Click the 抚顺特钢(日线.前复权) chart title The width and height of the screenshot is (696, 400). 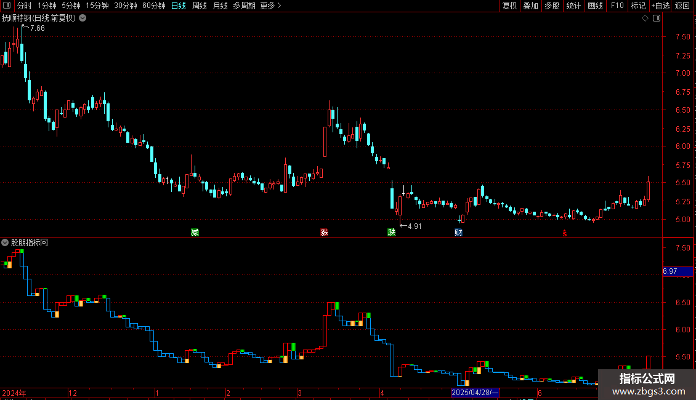click(39, 18)
